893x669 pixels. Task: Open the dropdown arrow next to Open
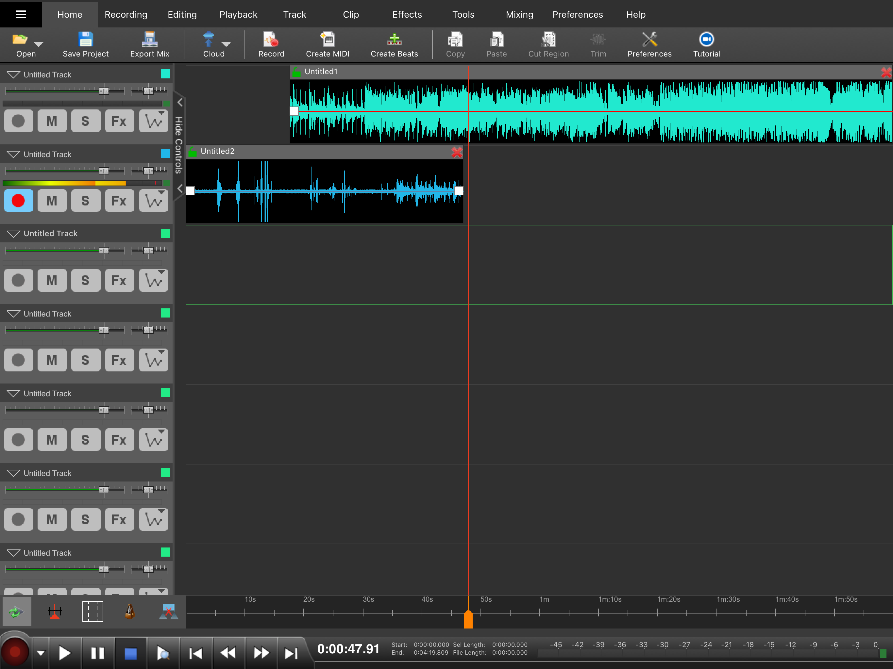click(x=39, y=44)
